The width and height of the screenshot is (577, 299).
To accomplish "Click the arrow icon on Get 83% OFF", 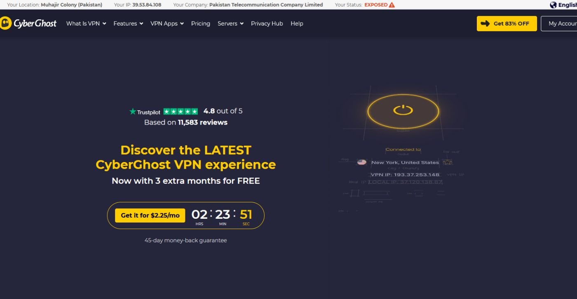I will point(485,23).
